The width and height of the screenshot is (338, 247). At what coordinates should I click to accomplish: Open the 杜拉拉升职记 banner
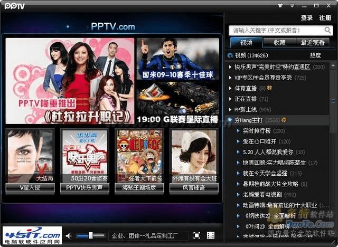[70, 81]
